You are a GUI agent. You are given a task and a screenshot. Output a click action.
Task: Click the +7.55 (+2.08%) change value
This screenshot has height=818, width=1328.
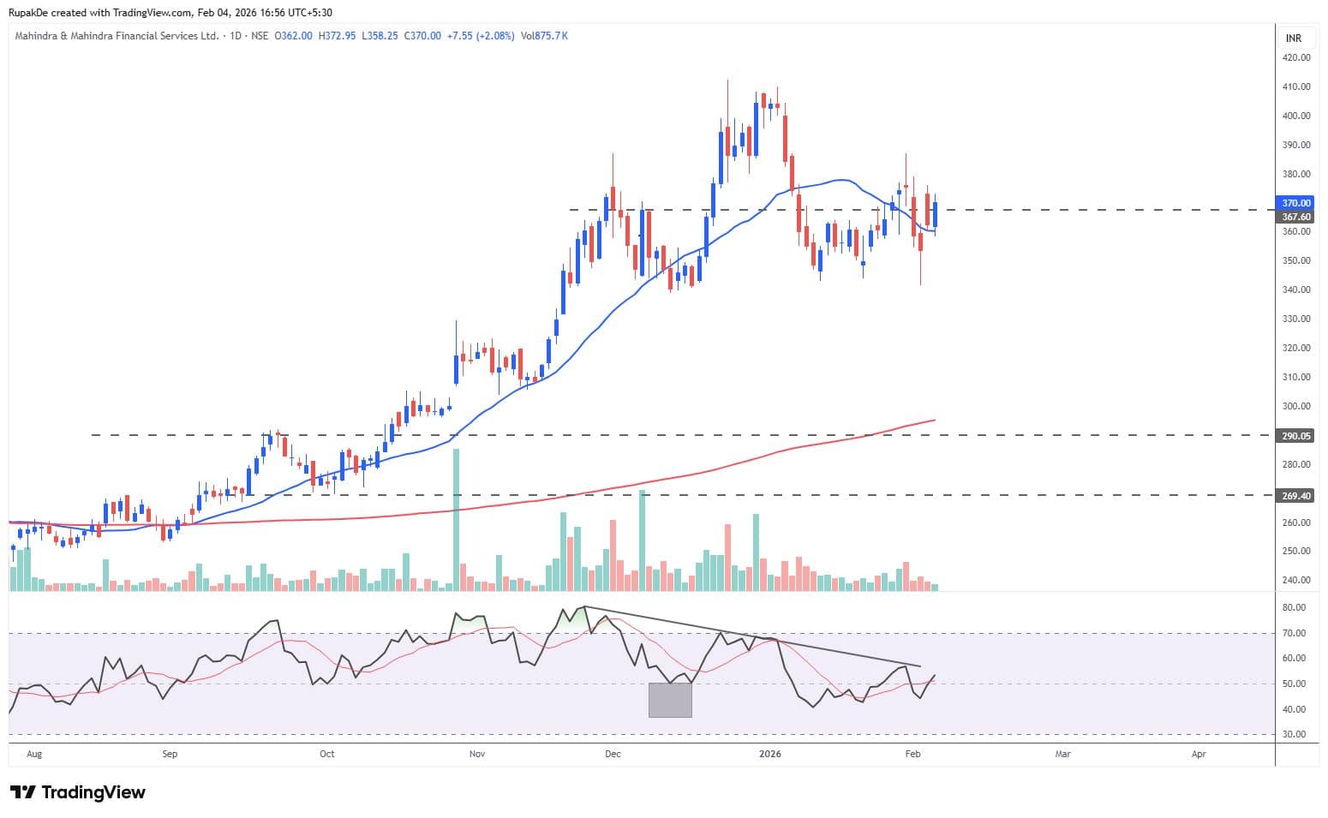(480, 36)
